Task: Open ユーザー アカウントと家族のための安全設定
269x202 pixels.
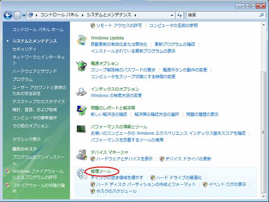Action: tap(39, 90)
